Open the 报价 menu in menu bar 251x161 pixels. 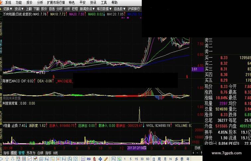click(x=29, y=3)
